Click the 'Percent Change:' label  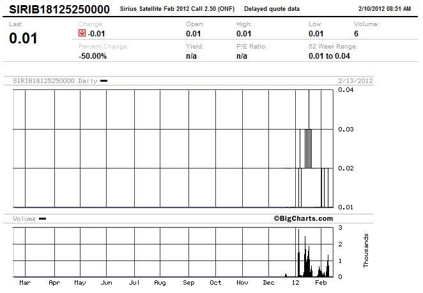click(x=104, y=47)
